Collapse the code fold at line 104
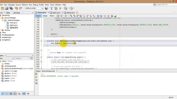 41,41
